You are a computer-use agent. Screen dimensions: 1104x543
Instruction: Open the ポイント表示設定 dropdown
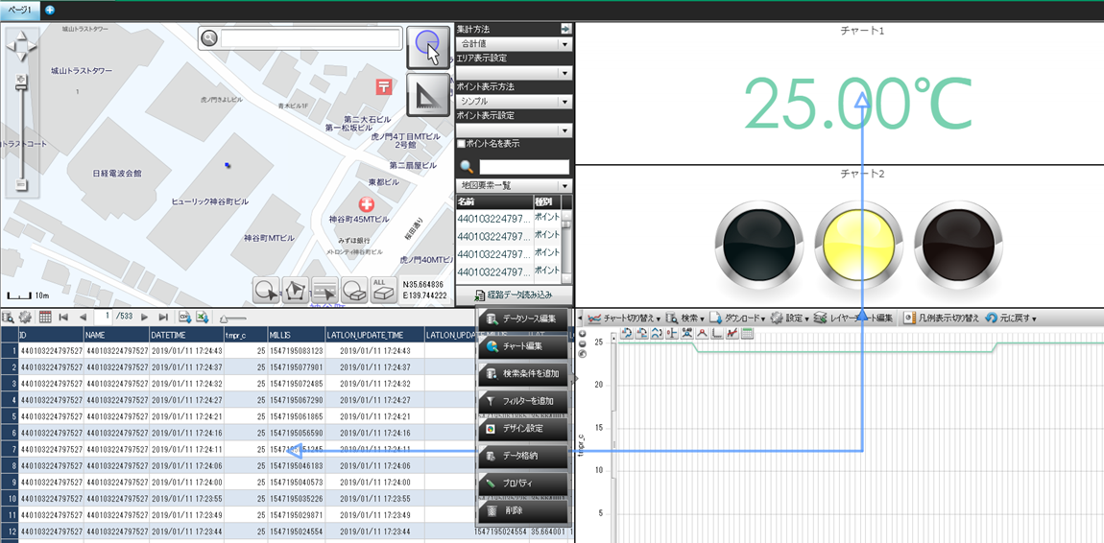click(514, 130)
